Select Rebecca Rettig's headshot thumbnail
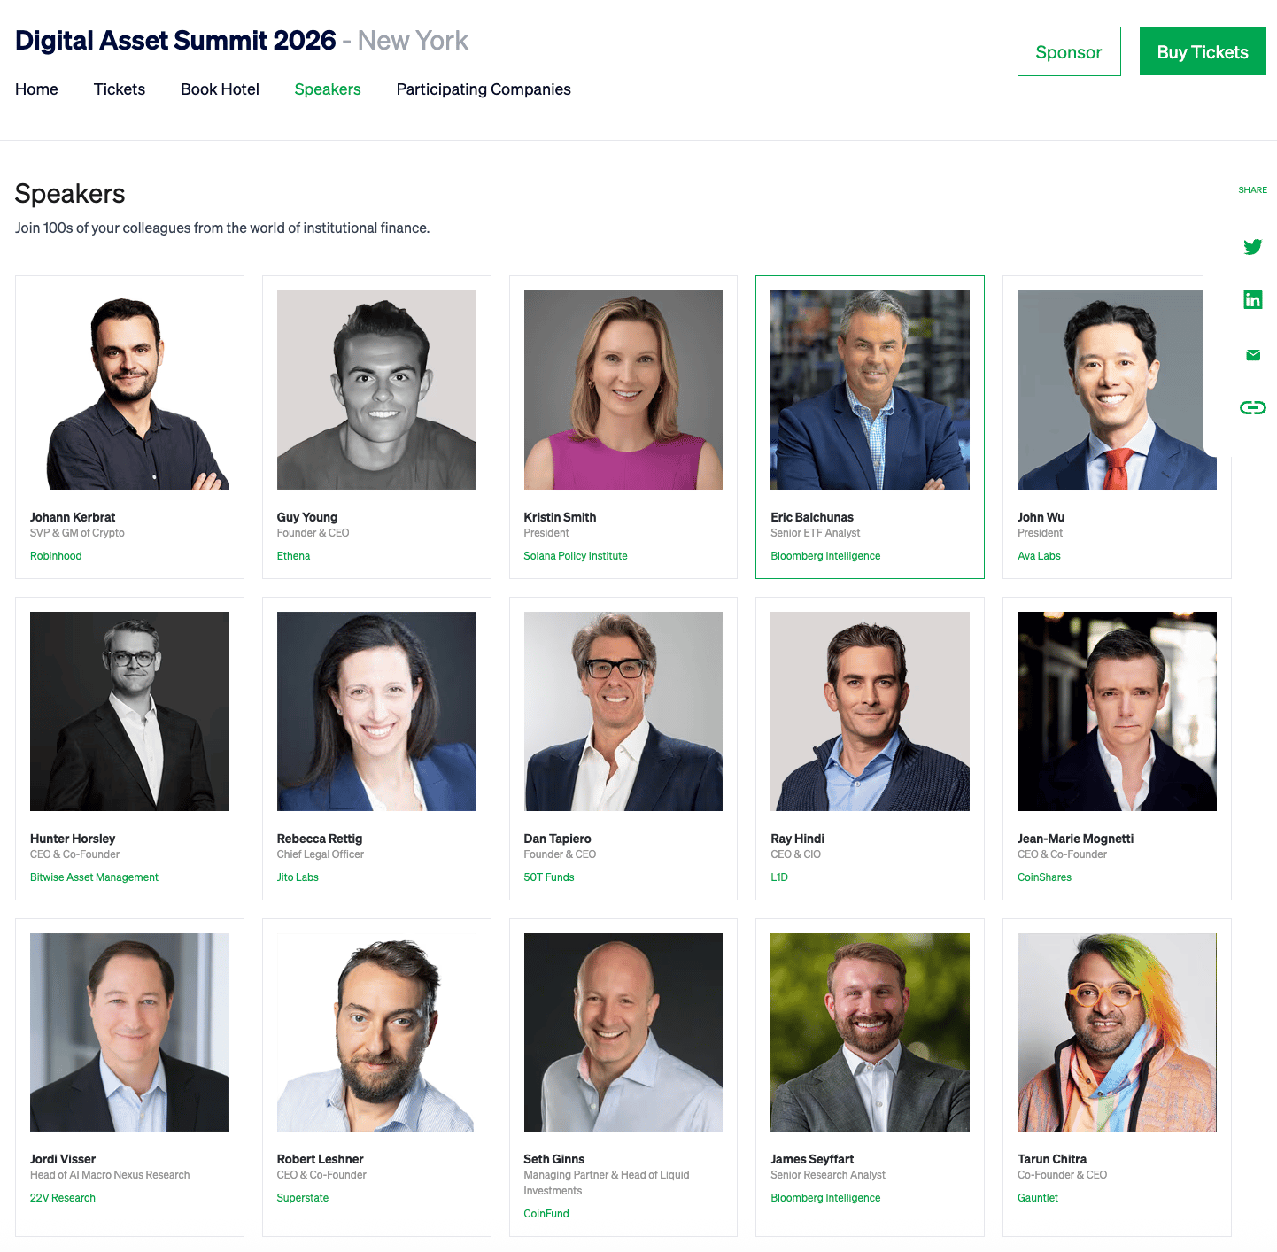The height and width of the screenshot is (1252, 1277). [376, 711]
